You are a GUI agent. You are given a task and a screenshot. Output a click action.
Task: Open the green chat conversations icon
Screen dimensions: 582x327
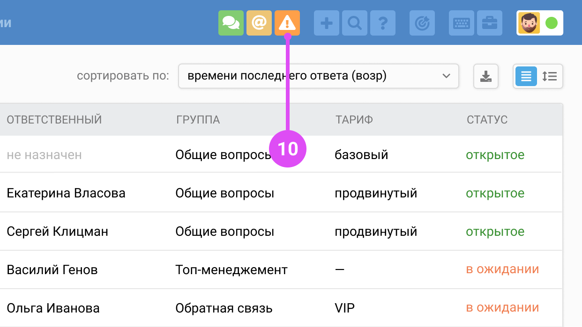click(x=231, y=23)
